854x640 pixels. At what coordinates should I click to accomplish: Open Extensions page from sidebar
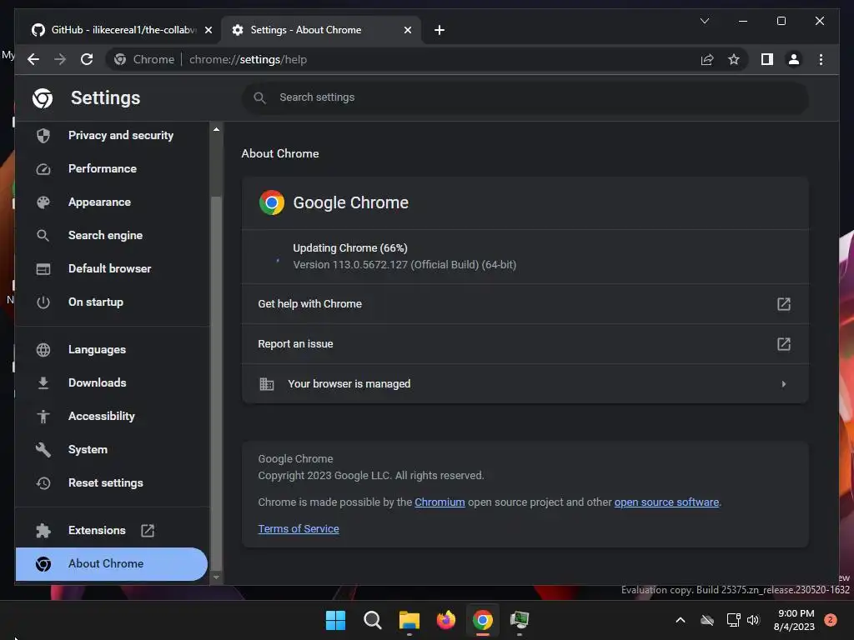[113, 530]
